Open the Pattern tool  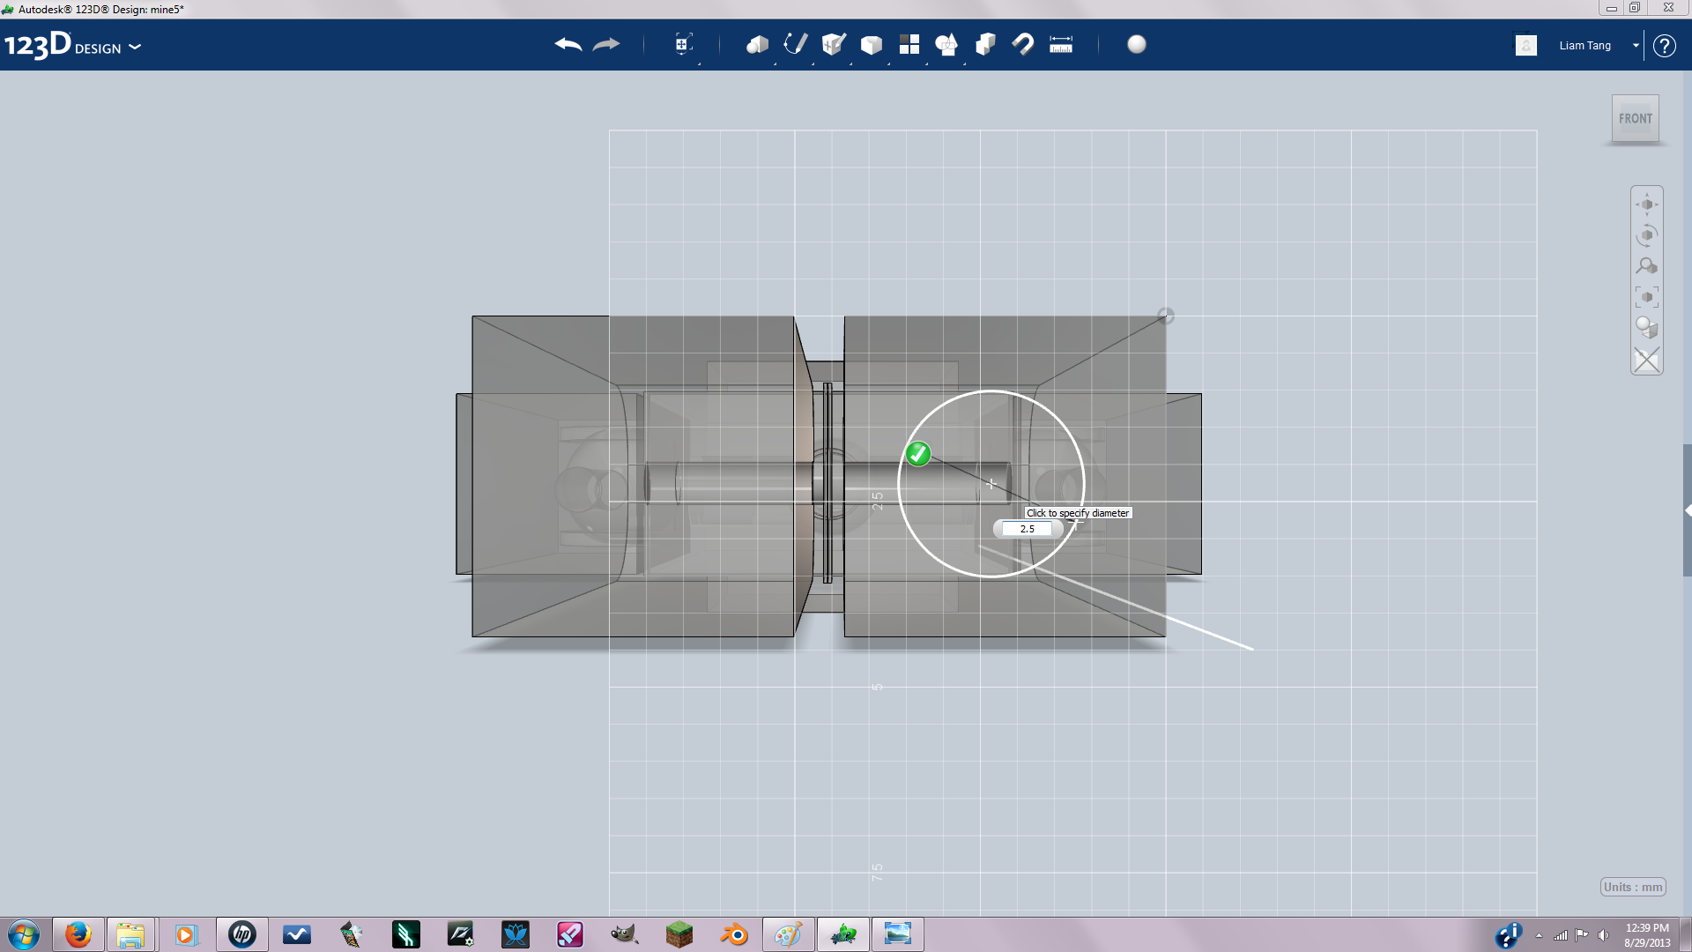tap(909, 44)
